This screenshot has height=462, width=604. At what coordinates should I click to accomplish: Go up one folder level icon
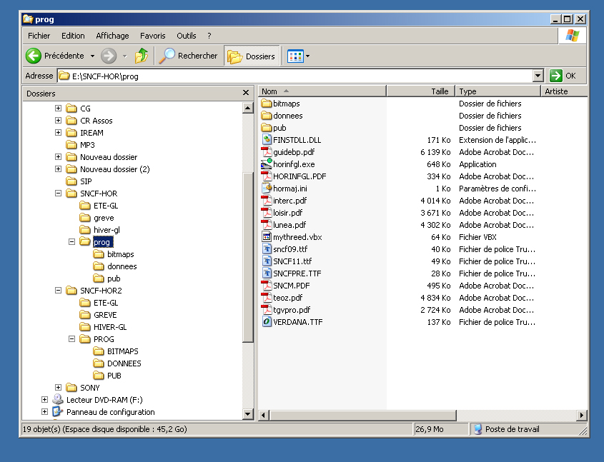[x=142, y=56]
